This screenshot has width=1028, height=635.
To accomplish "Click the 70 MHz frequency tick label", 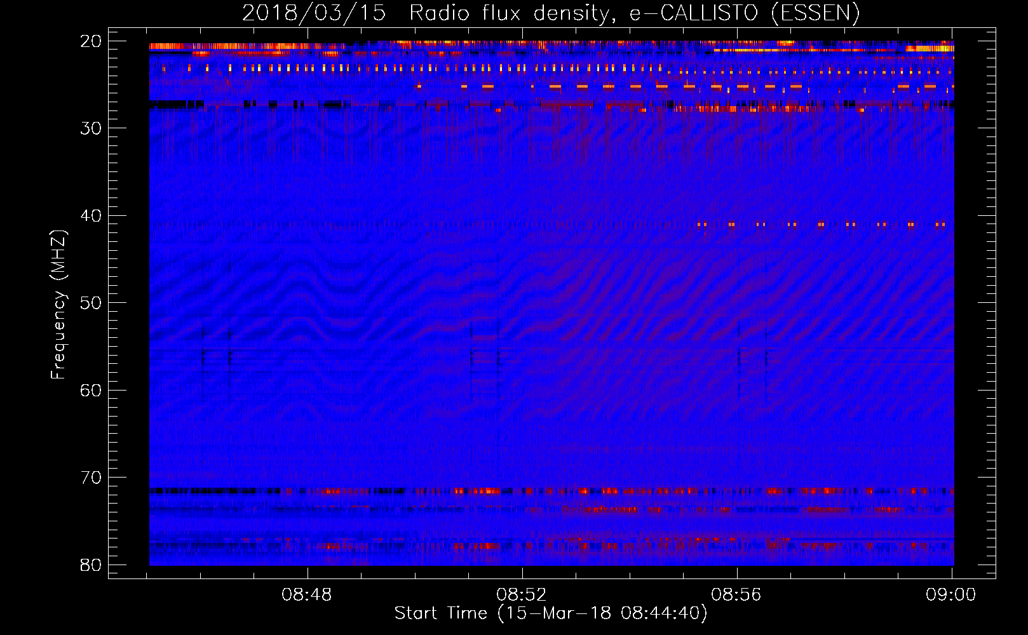I will click(x=91, y=478).
